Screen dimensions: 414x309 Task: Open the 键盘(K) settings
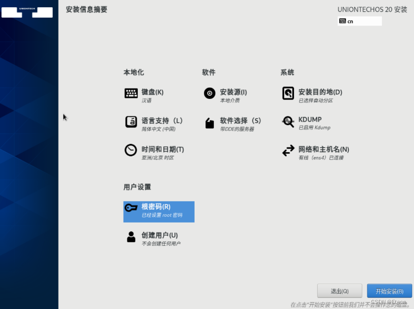pos(159,95)
